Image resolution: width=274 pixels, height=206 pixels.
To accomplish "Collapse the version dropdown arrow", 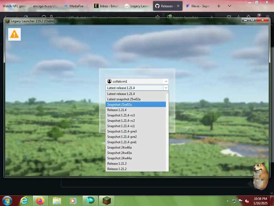I will click(x=166, y=88).
